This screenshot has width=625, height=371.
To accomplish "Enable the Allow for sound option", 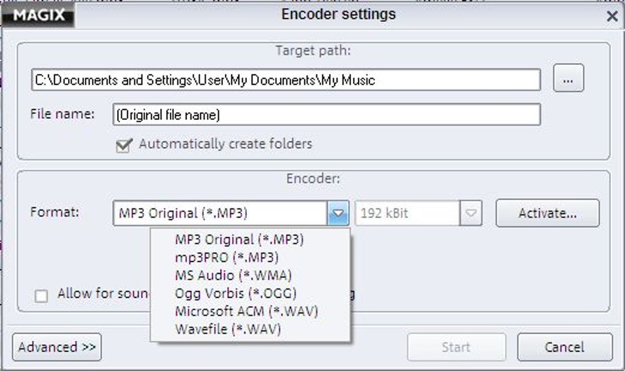I will point(41,295).
